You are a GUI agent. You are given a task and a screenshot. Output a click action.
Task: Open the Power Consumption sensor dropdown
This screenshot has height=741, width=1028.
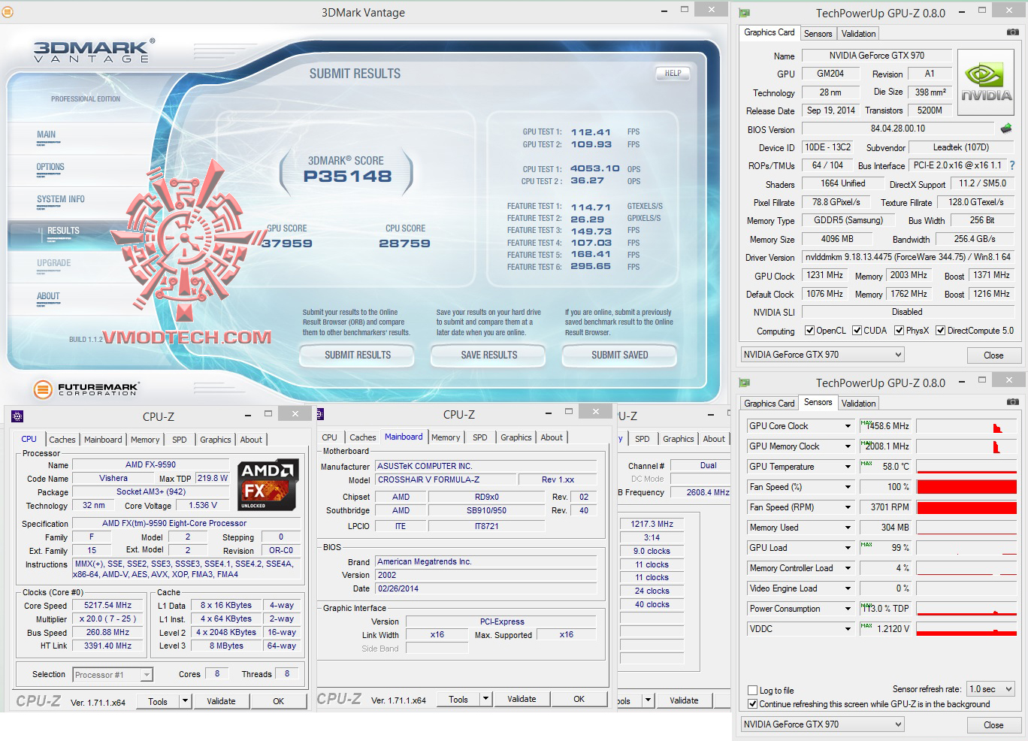[x=848, y=609]
